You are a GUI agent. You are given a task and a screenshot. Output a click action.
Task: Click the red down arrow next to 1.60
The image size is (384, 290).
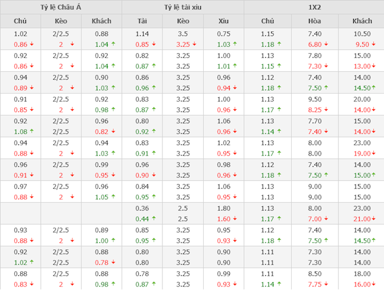click(x=234, y=219)
